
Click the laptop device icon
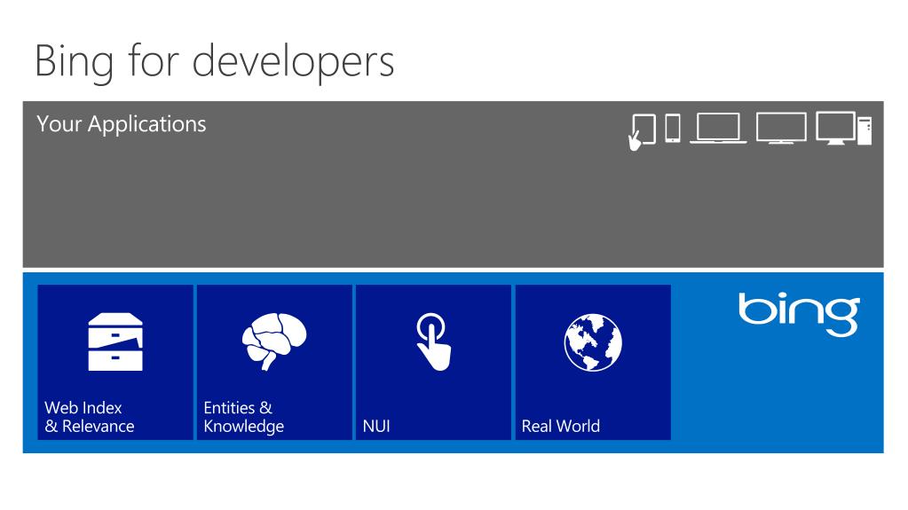[x=718, y=128]
